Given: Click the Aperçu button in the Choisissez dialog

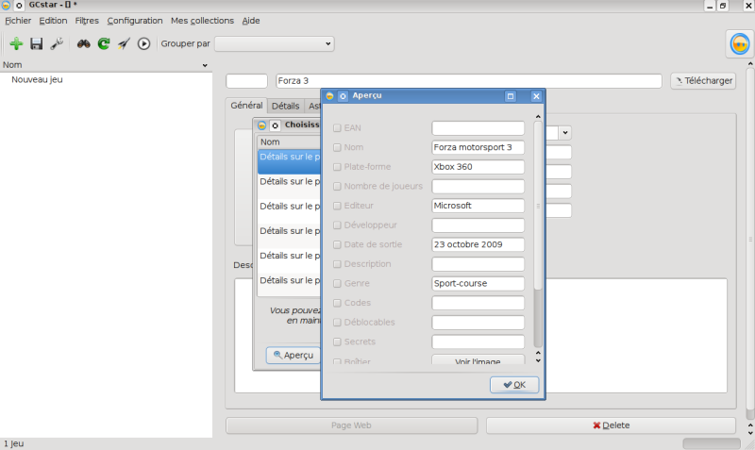Looking at the screenshot, I should point(294,355).
